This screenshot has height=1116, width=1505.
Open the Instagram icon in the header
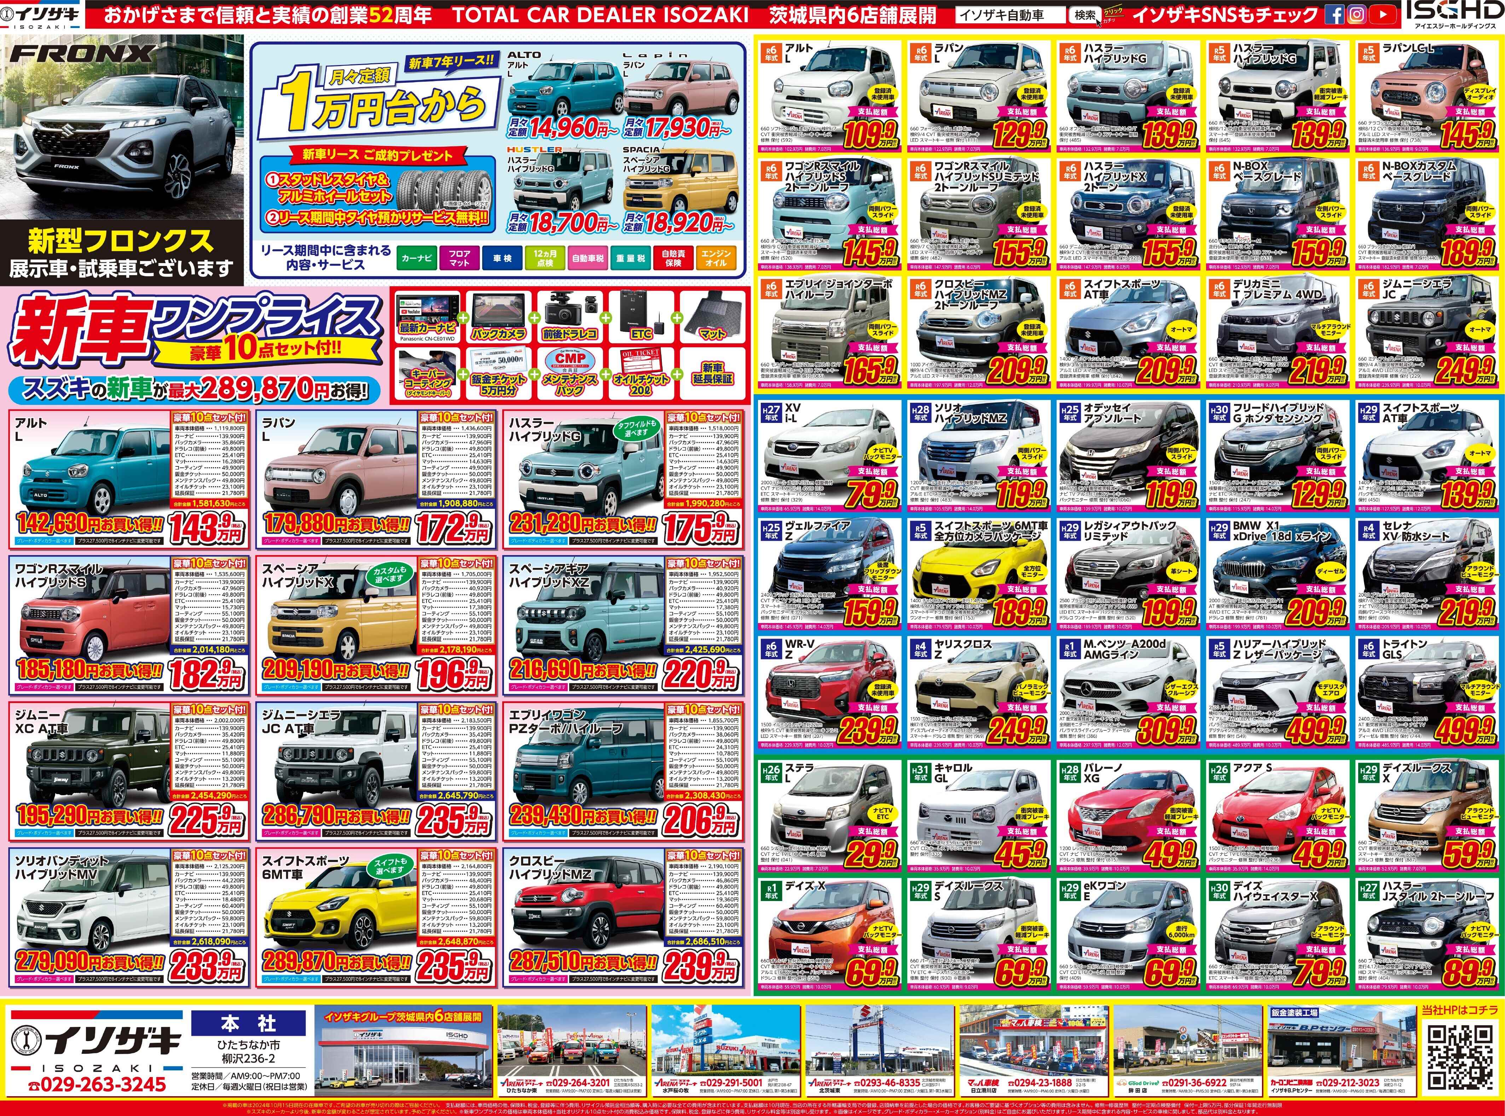1356,14
